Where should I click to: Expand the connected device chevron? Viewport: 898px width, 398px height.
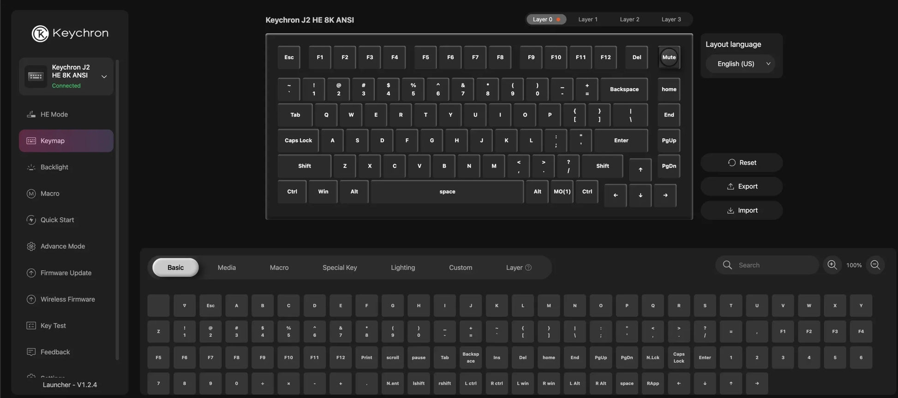point(104,76)
